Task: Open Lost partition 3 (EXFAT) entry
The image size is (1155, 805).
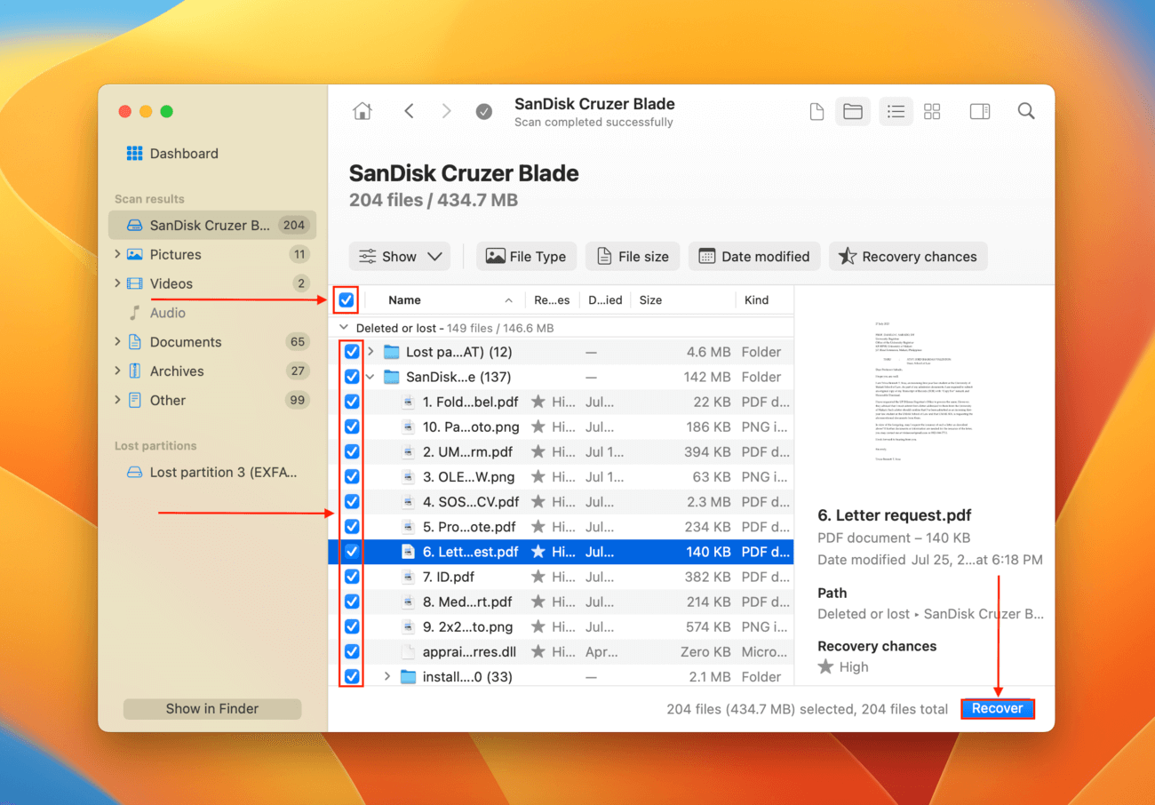Action: [212, 472]
